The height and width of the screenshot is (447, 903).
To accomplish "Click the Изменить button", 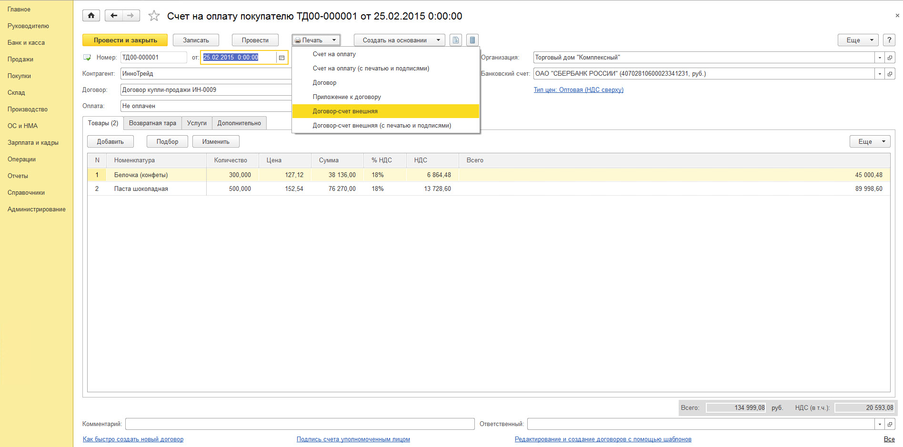I will (216, 141).
